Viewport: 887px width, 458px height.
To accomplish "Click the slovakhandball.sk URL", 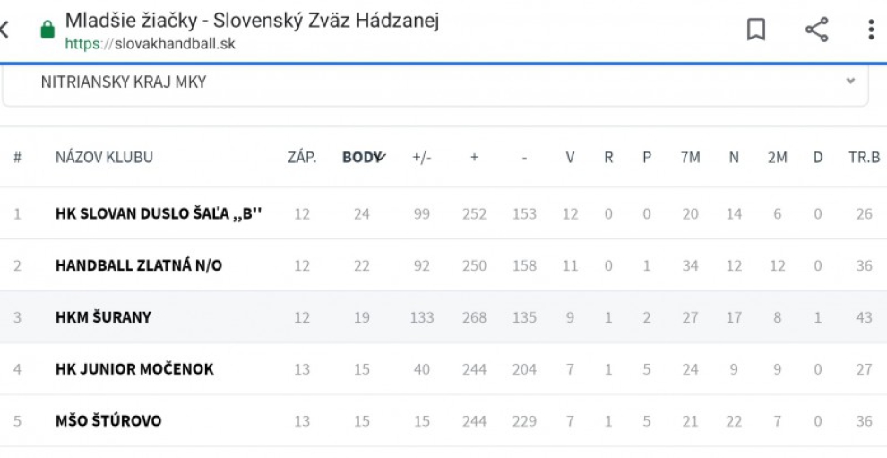I will coord(151,43).
